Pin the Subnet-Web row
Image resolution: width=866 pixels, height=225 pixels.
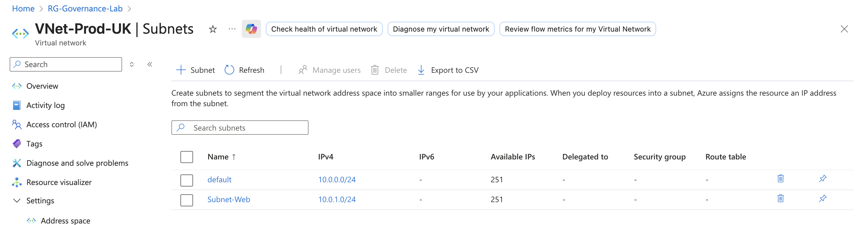(x=822, y=198)
